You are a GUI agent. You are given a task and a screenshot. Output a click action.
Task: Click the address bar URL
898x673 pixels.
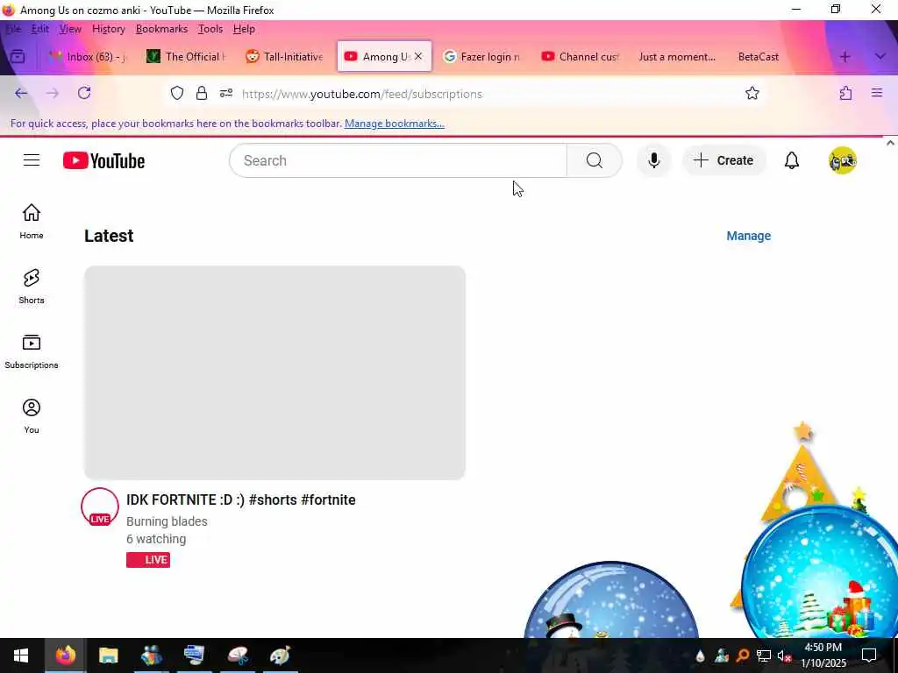click(x=362, y=94)
